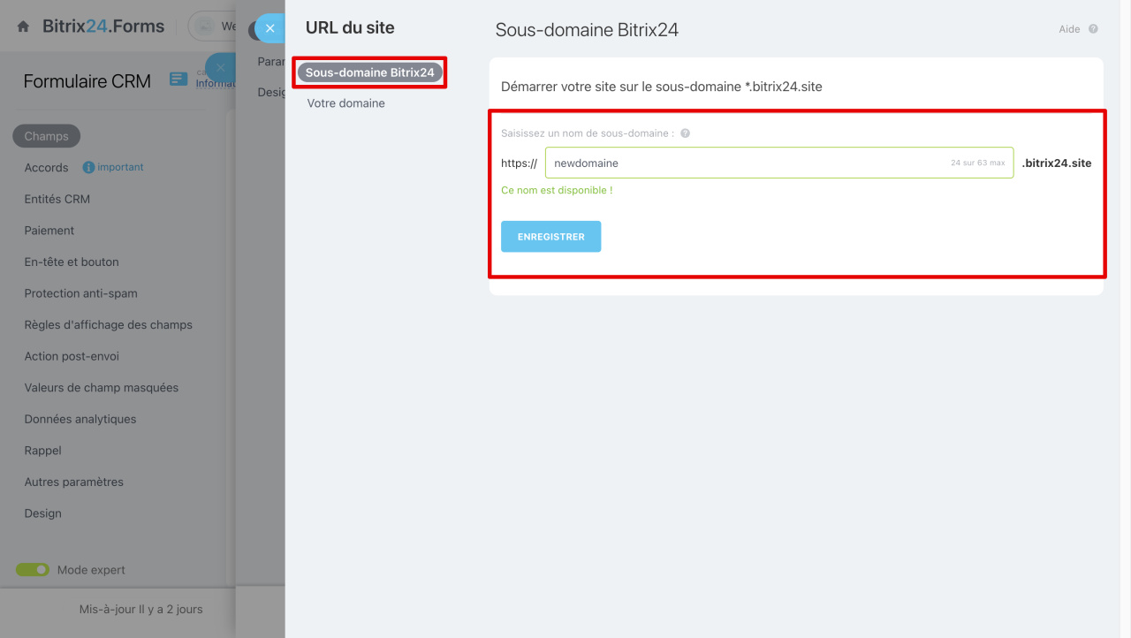Screen dimensions: 1131x638
Task: Toggle the Mode expert switch
Action: pyautogui.click(x=33, y=570)
